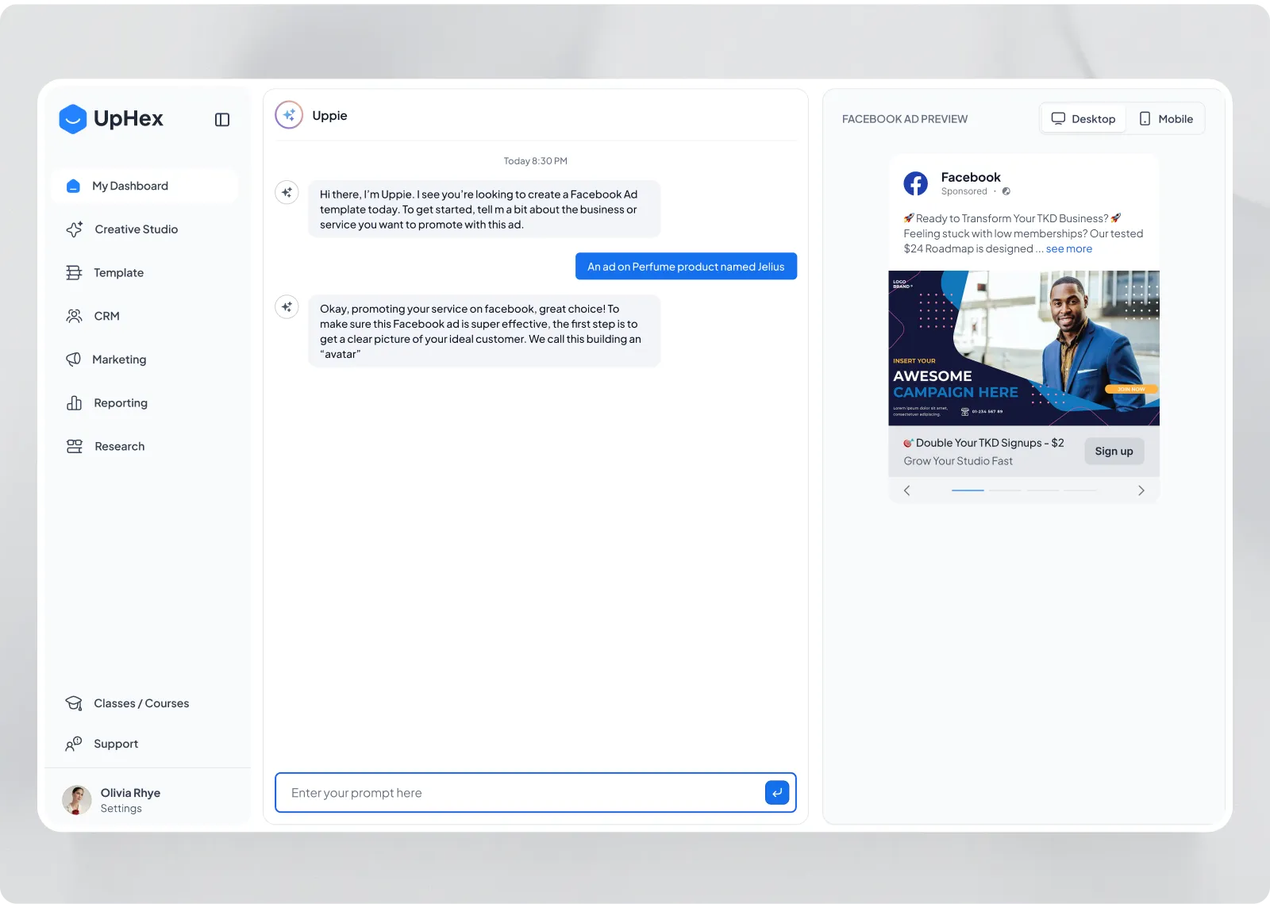Screen dimensions: 1270x904
Task: Click the CRM people icon
Action: [74, 316]
